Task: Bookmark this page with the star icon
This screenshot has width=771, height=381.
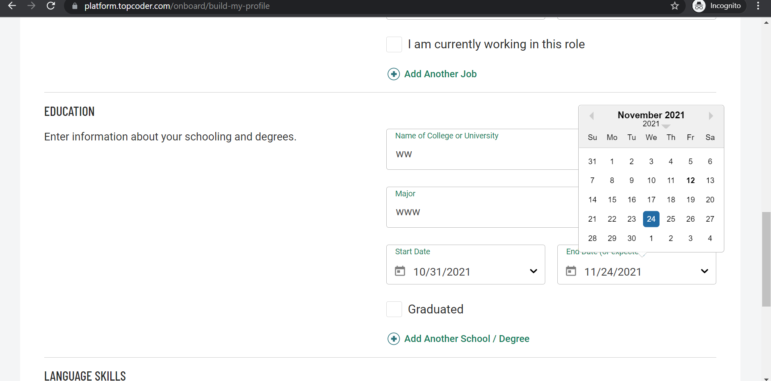Action: (x=675, y=6)
